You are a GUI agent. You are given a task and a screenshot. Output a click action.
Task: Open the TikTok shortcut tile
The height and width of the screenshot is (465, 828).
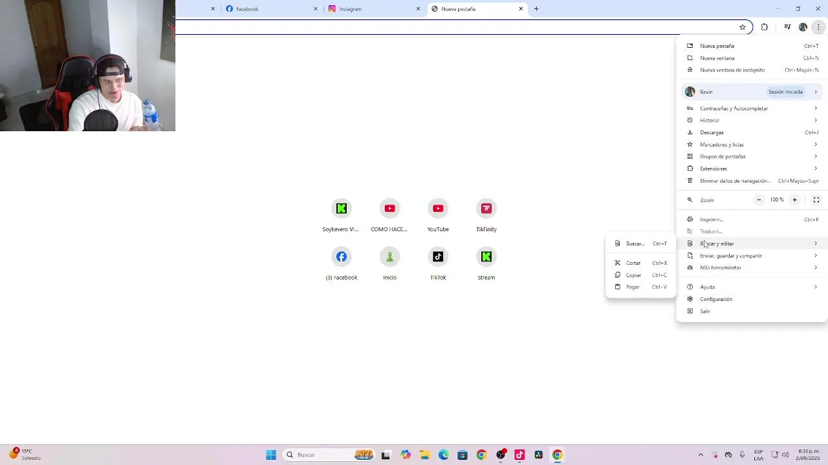pos(438,264)
